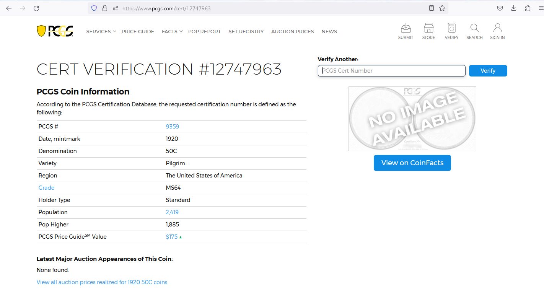Open price guide value $175 link
The height and width of the screenshot is (293, 544).
[172, 237]
